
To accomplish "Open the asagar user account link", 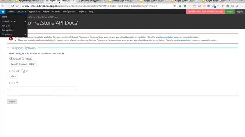I will [x=230, y=11].
